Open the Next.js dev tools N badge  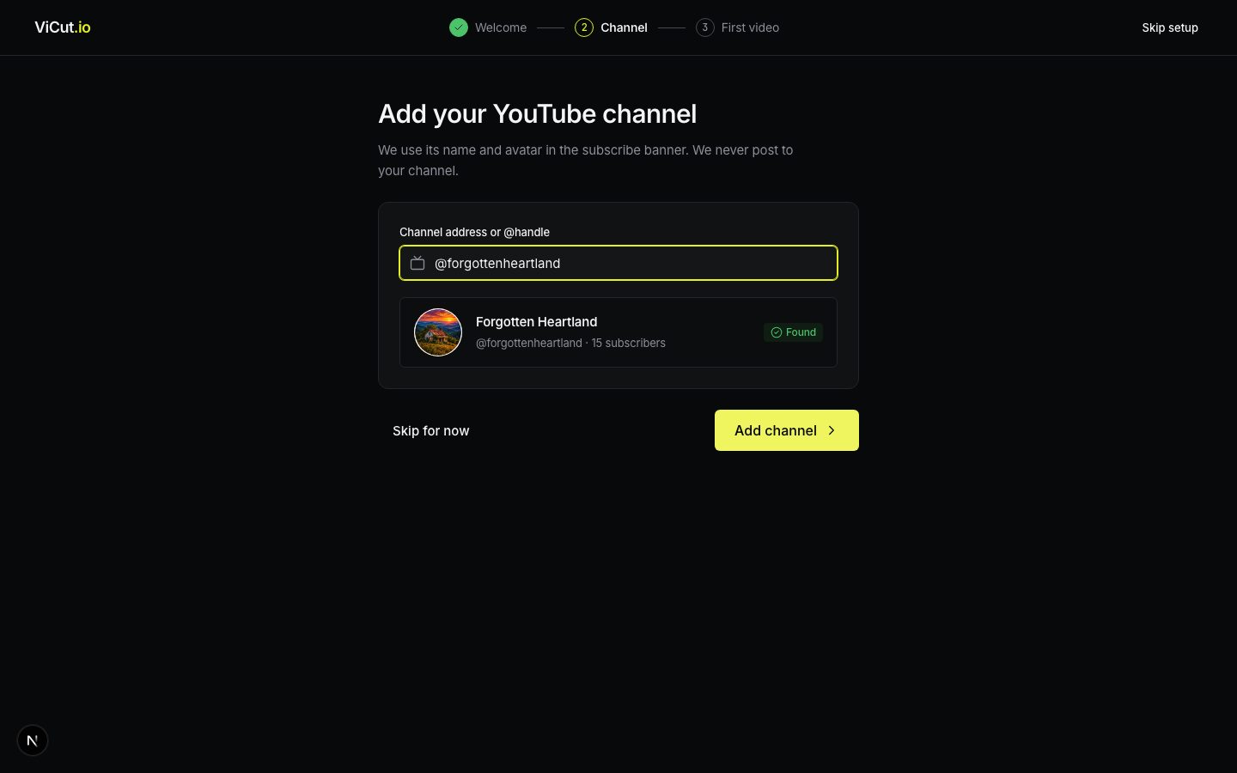click(x=33, y=740)
